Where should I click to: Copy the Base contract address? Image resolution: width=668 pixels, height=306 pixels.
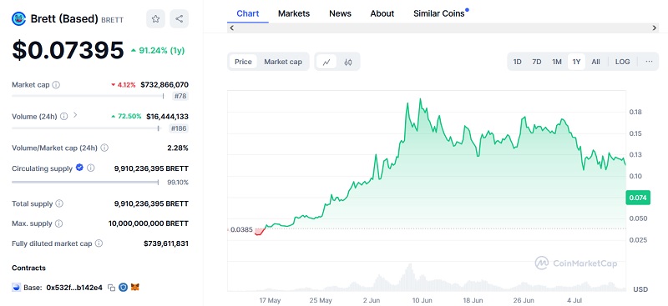(112, 288)
